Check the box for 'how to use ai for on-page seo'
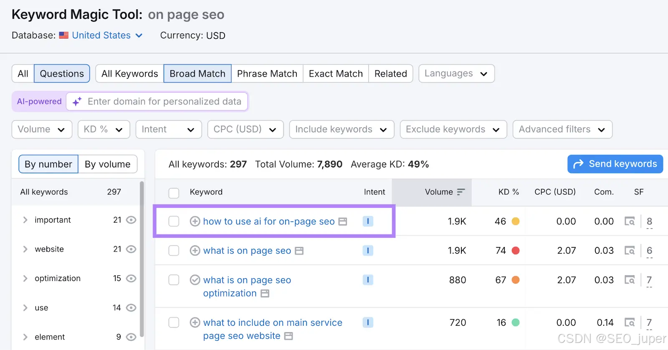 pyautogui.click(x=174, y=221)
